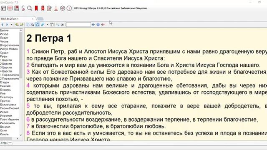The width and height of the screenshot is (267, 150).
Task: Click the copy pages icon
Action: 28,25
